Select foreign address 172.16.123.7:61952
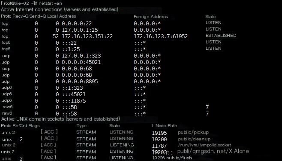 click(161, 36)
